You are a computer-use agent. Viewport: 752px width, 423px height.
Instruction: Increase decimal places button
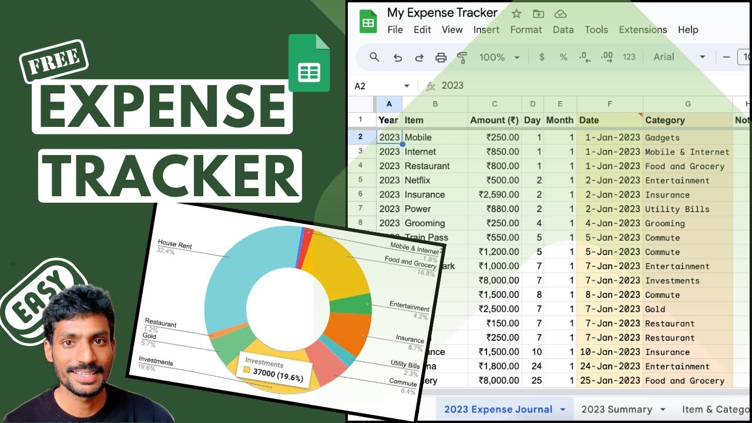pos(607,57)
